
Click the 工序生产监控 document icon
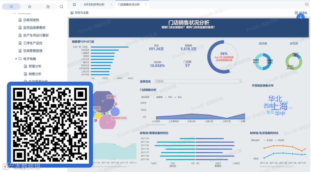tap(20, 43)
